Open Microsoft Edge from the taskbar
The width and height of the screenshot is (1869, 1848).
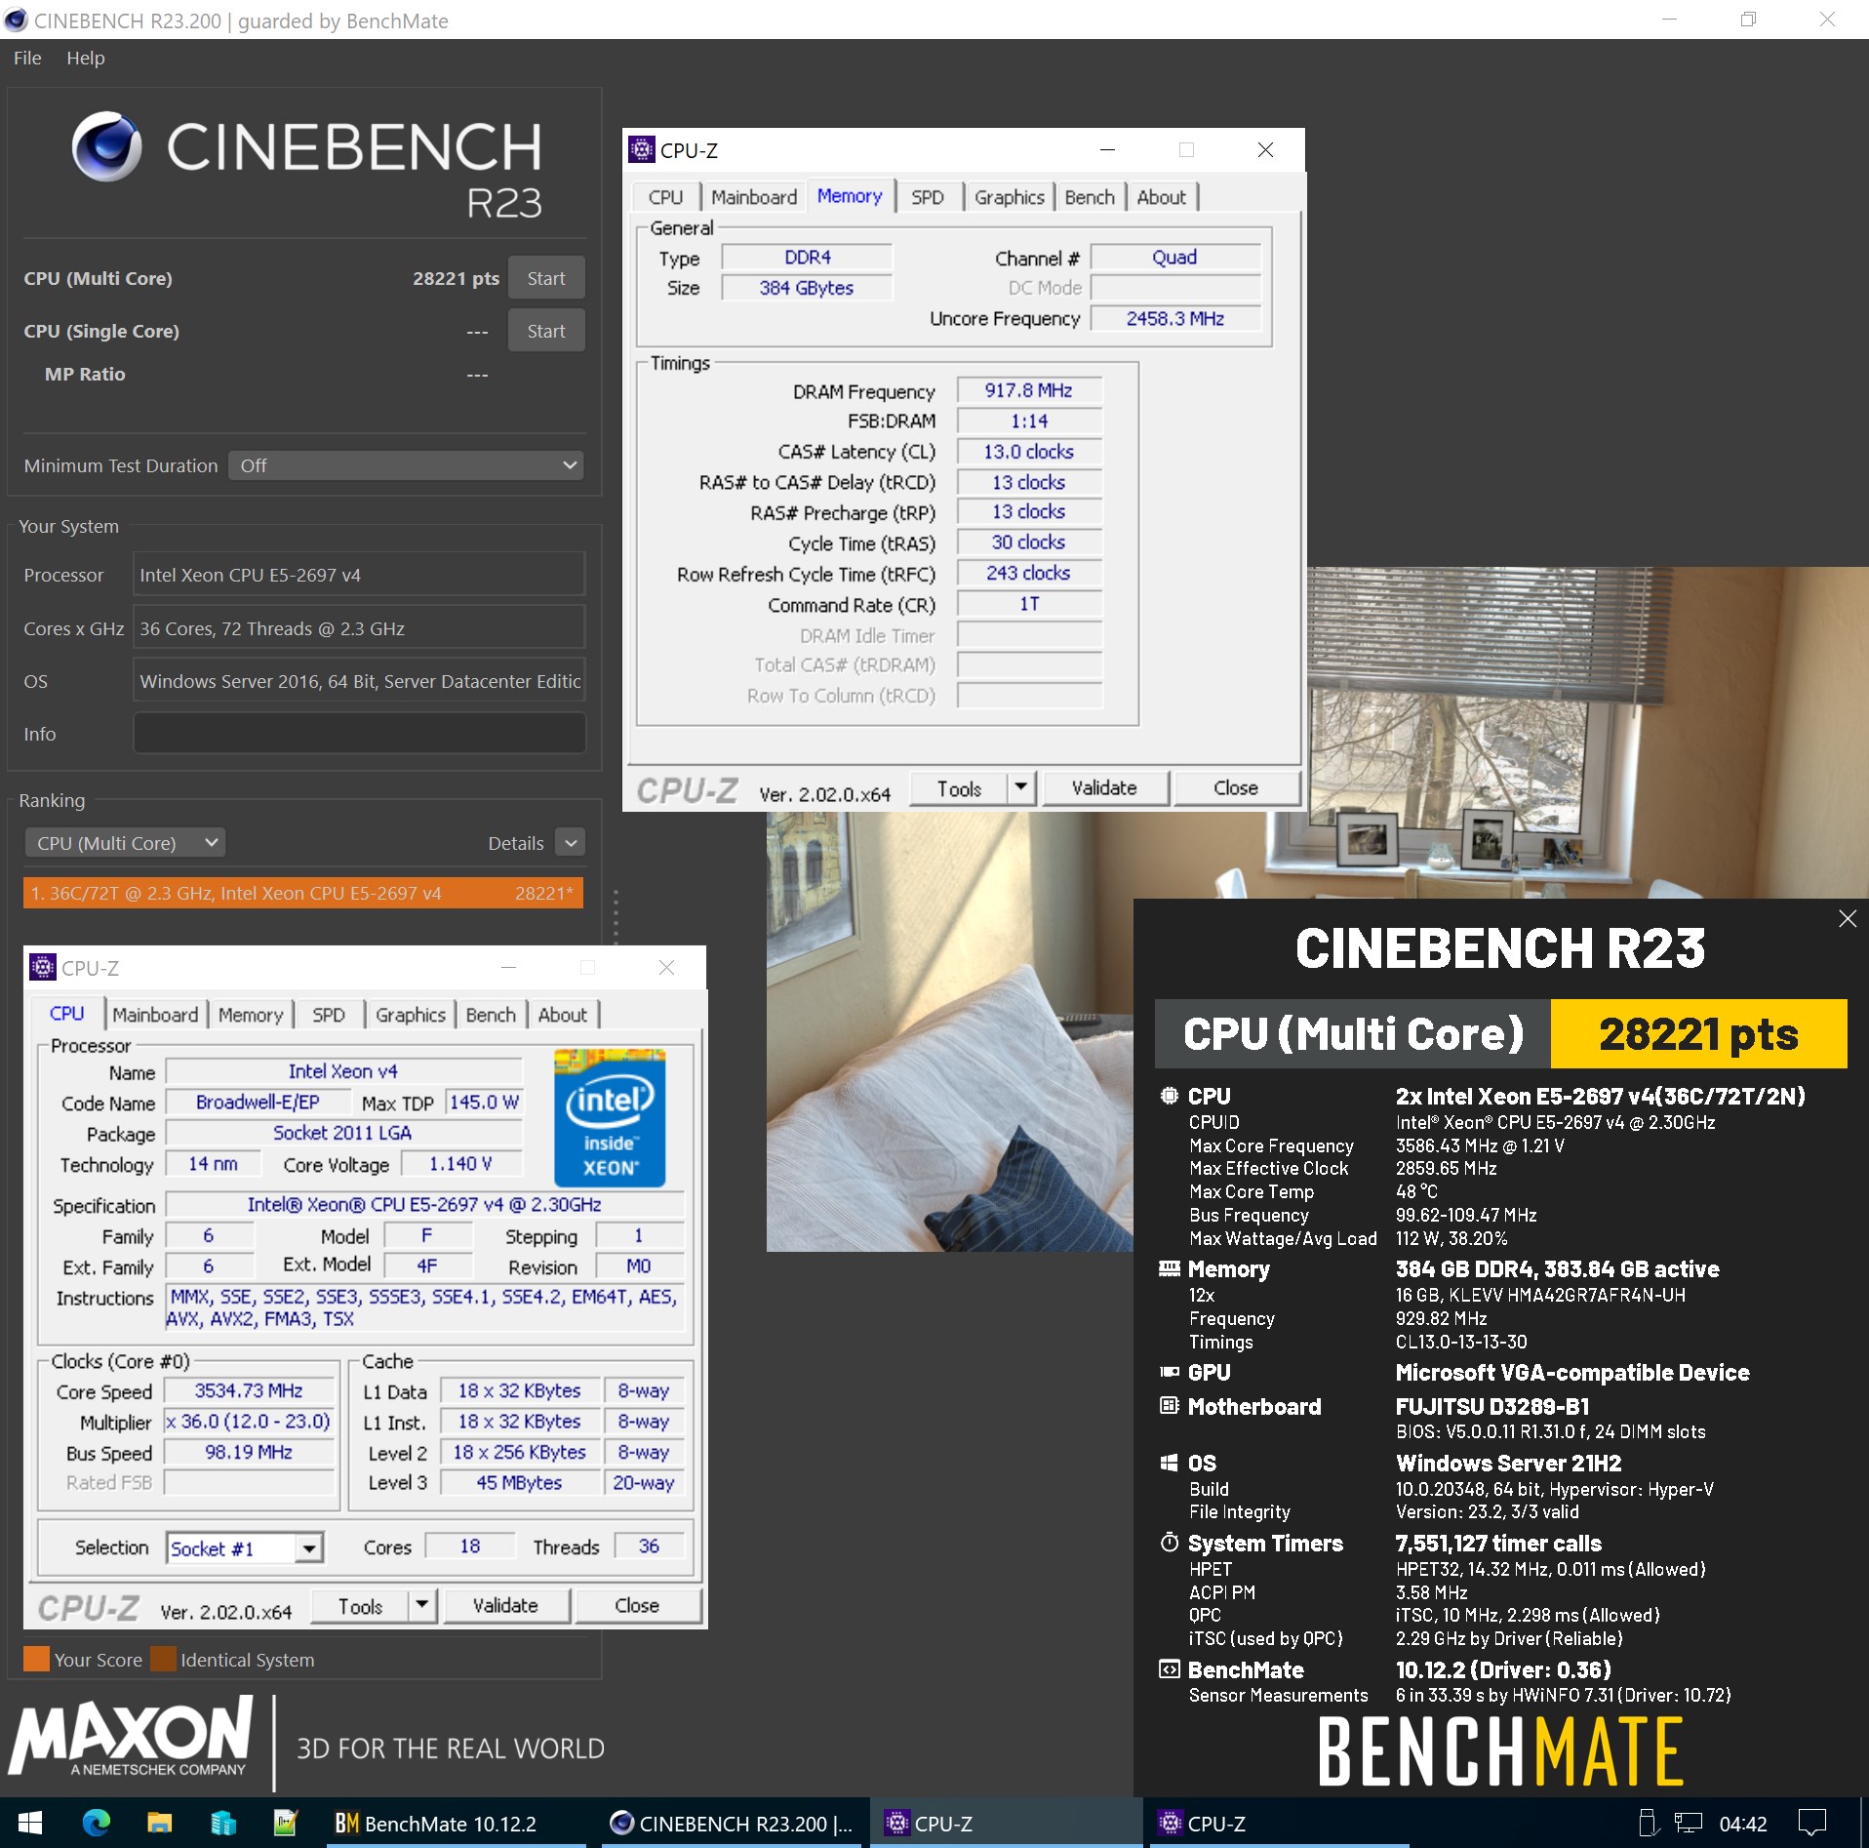click(96, 1823)
